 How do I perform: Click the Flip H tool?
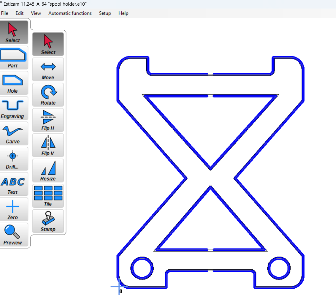pos(48,120)
